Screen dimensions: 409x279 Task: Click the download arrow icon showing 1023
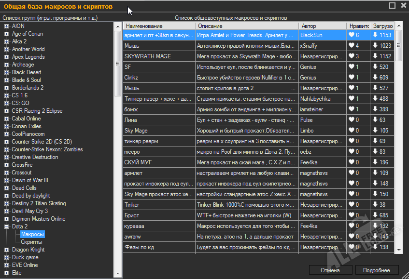[375, 46]
